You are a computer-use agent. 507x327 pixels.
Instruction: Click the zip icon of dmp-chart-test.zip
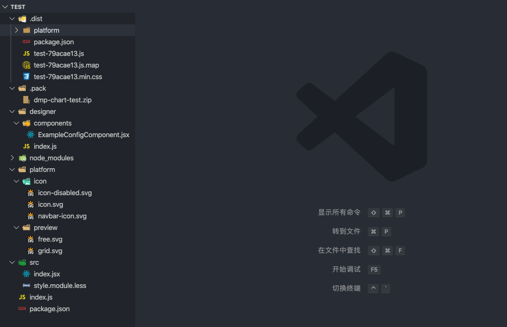pyautogui.click(x=26, y=100)
